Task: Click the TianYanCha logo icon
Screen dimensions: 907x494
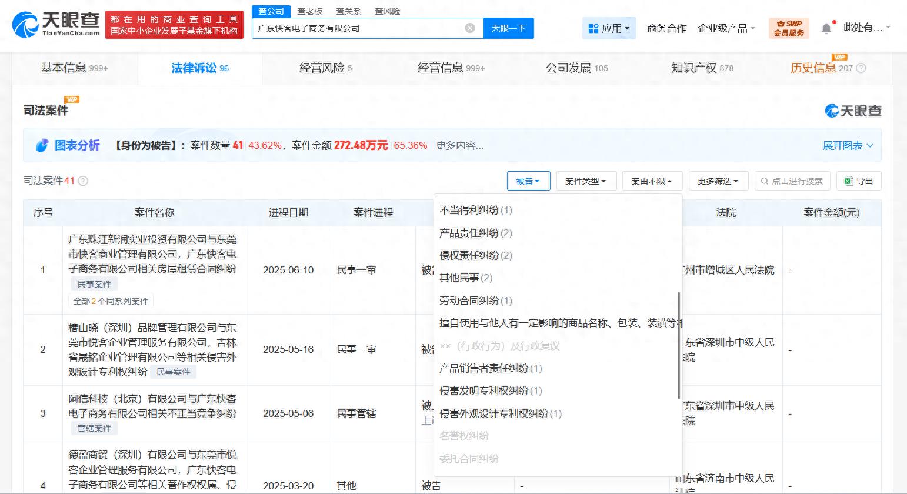Action: pyautogui.click(x=26, y=25)
